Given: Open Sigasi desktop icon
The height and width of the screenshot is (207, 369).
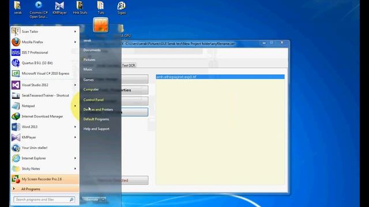Looking at the screenshot, I should pos(122,6).
